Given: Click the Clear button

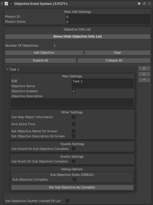Looking at the screenshot, I should coord(117,52).
